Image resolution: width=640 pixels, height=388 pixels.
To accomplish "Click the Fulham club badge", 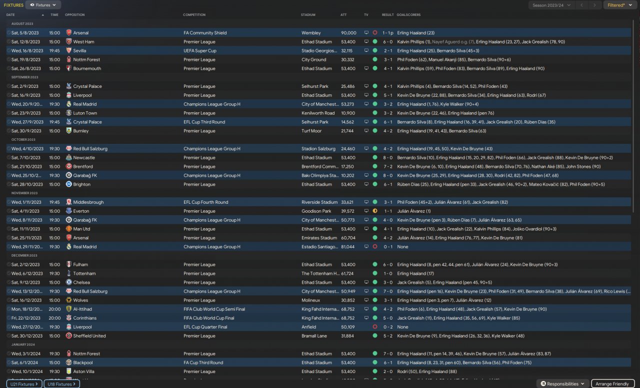I will (x=68, y=265).
